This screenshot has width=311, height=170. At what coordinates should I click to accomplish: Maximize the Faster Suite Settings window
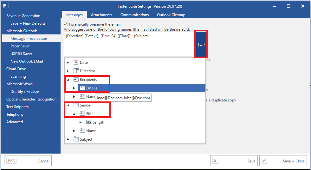click(288, 6)
